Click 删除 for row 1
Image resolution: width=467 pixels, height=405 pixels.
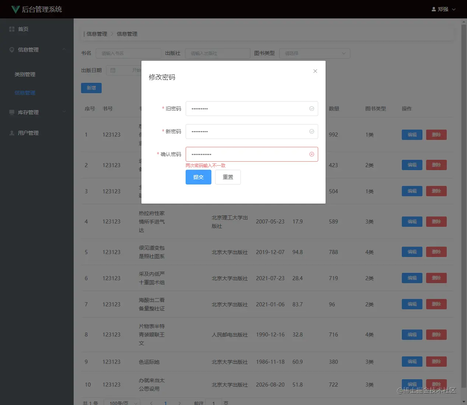click(436, 135)
